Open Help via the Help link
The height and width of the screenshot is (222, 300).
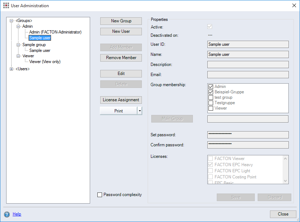coord(17,214)
